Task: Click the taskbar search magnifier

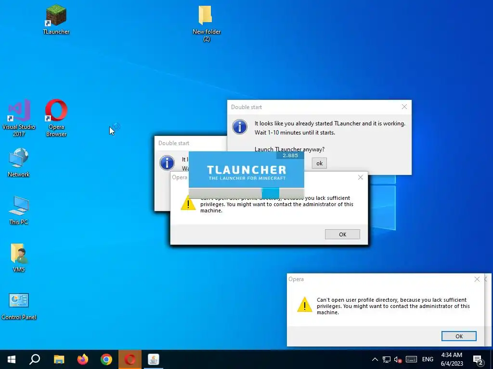Action: [35, 359]
